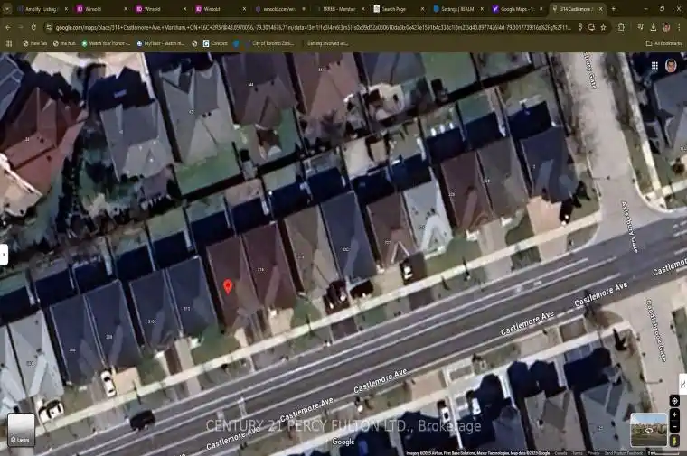Select the Street View pegman

tap(674, 440)
